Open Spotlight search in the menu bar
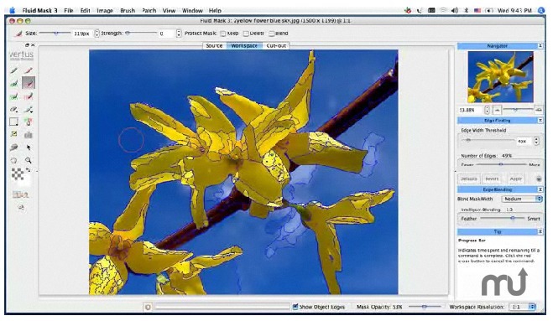The image size is (553, 321). [x=540, y=11]
